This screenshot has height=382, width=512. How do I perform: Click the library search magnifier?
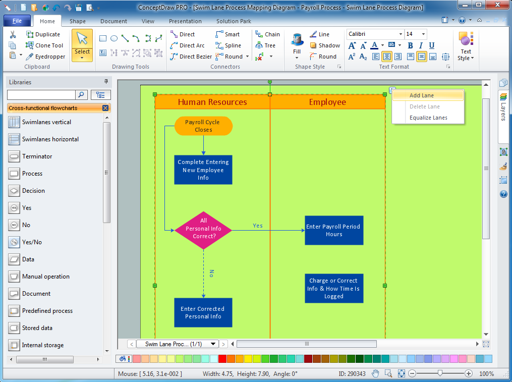pos(82,95)
